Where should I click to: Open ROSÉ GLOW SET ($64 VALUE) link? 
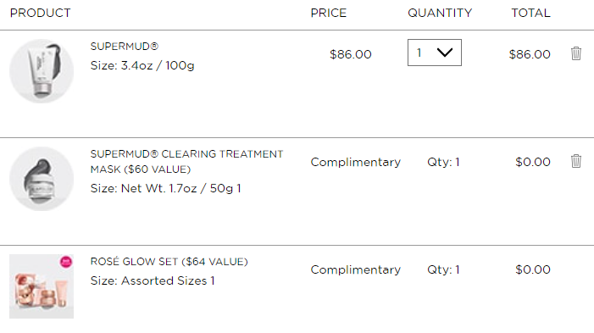(x=169, y=261)
